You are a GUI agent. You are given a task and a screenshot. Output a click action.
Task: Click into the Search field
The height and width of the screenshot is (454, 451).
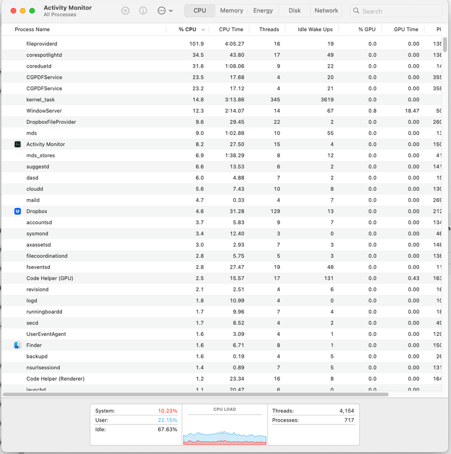point(396,11)
